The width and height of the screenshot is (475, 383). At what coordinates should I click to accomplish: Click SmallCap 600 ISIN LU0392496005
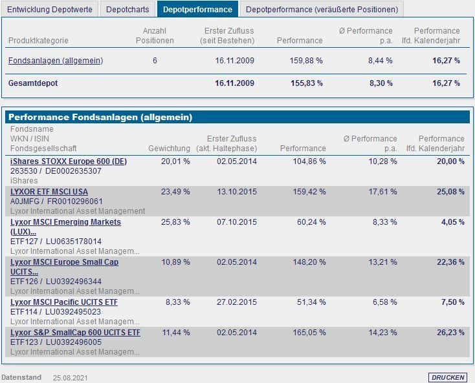pyautogui.click(x=74, y=342)
